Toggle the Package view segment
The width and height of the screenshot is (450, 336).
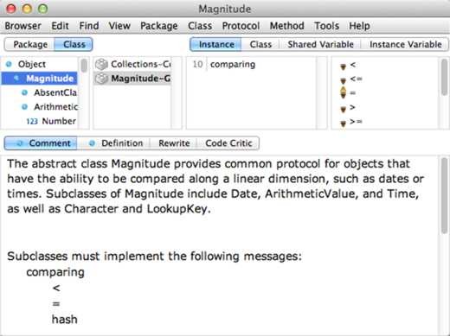(30, 45)
